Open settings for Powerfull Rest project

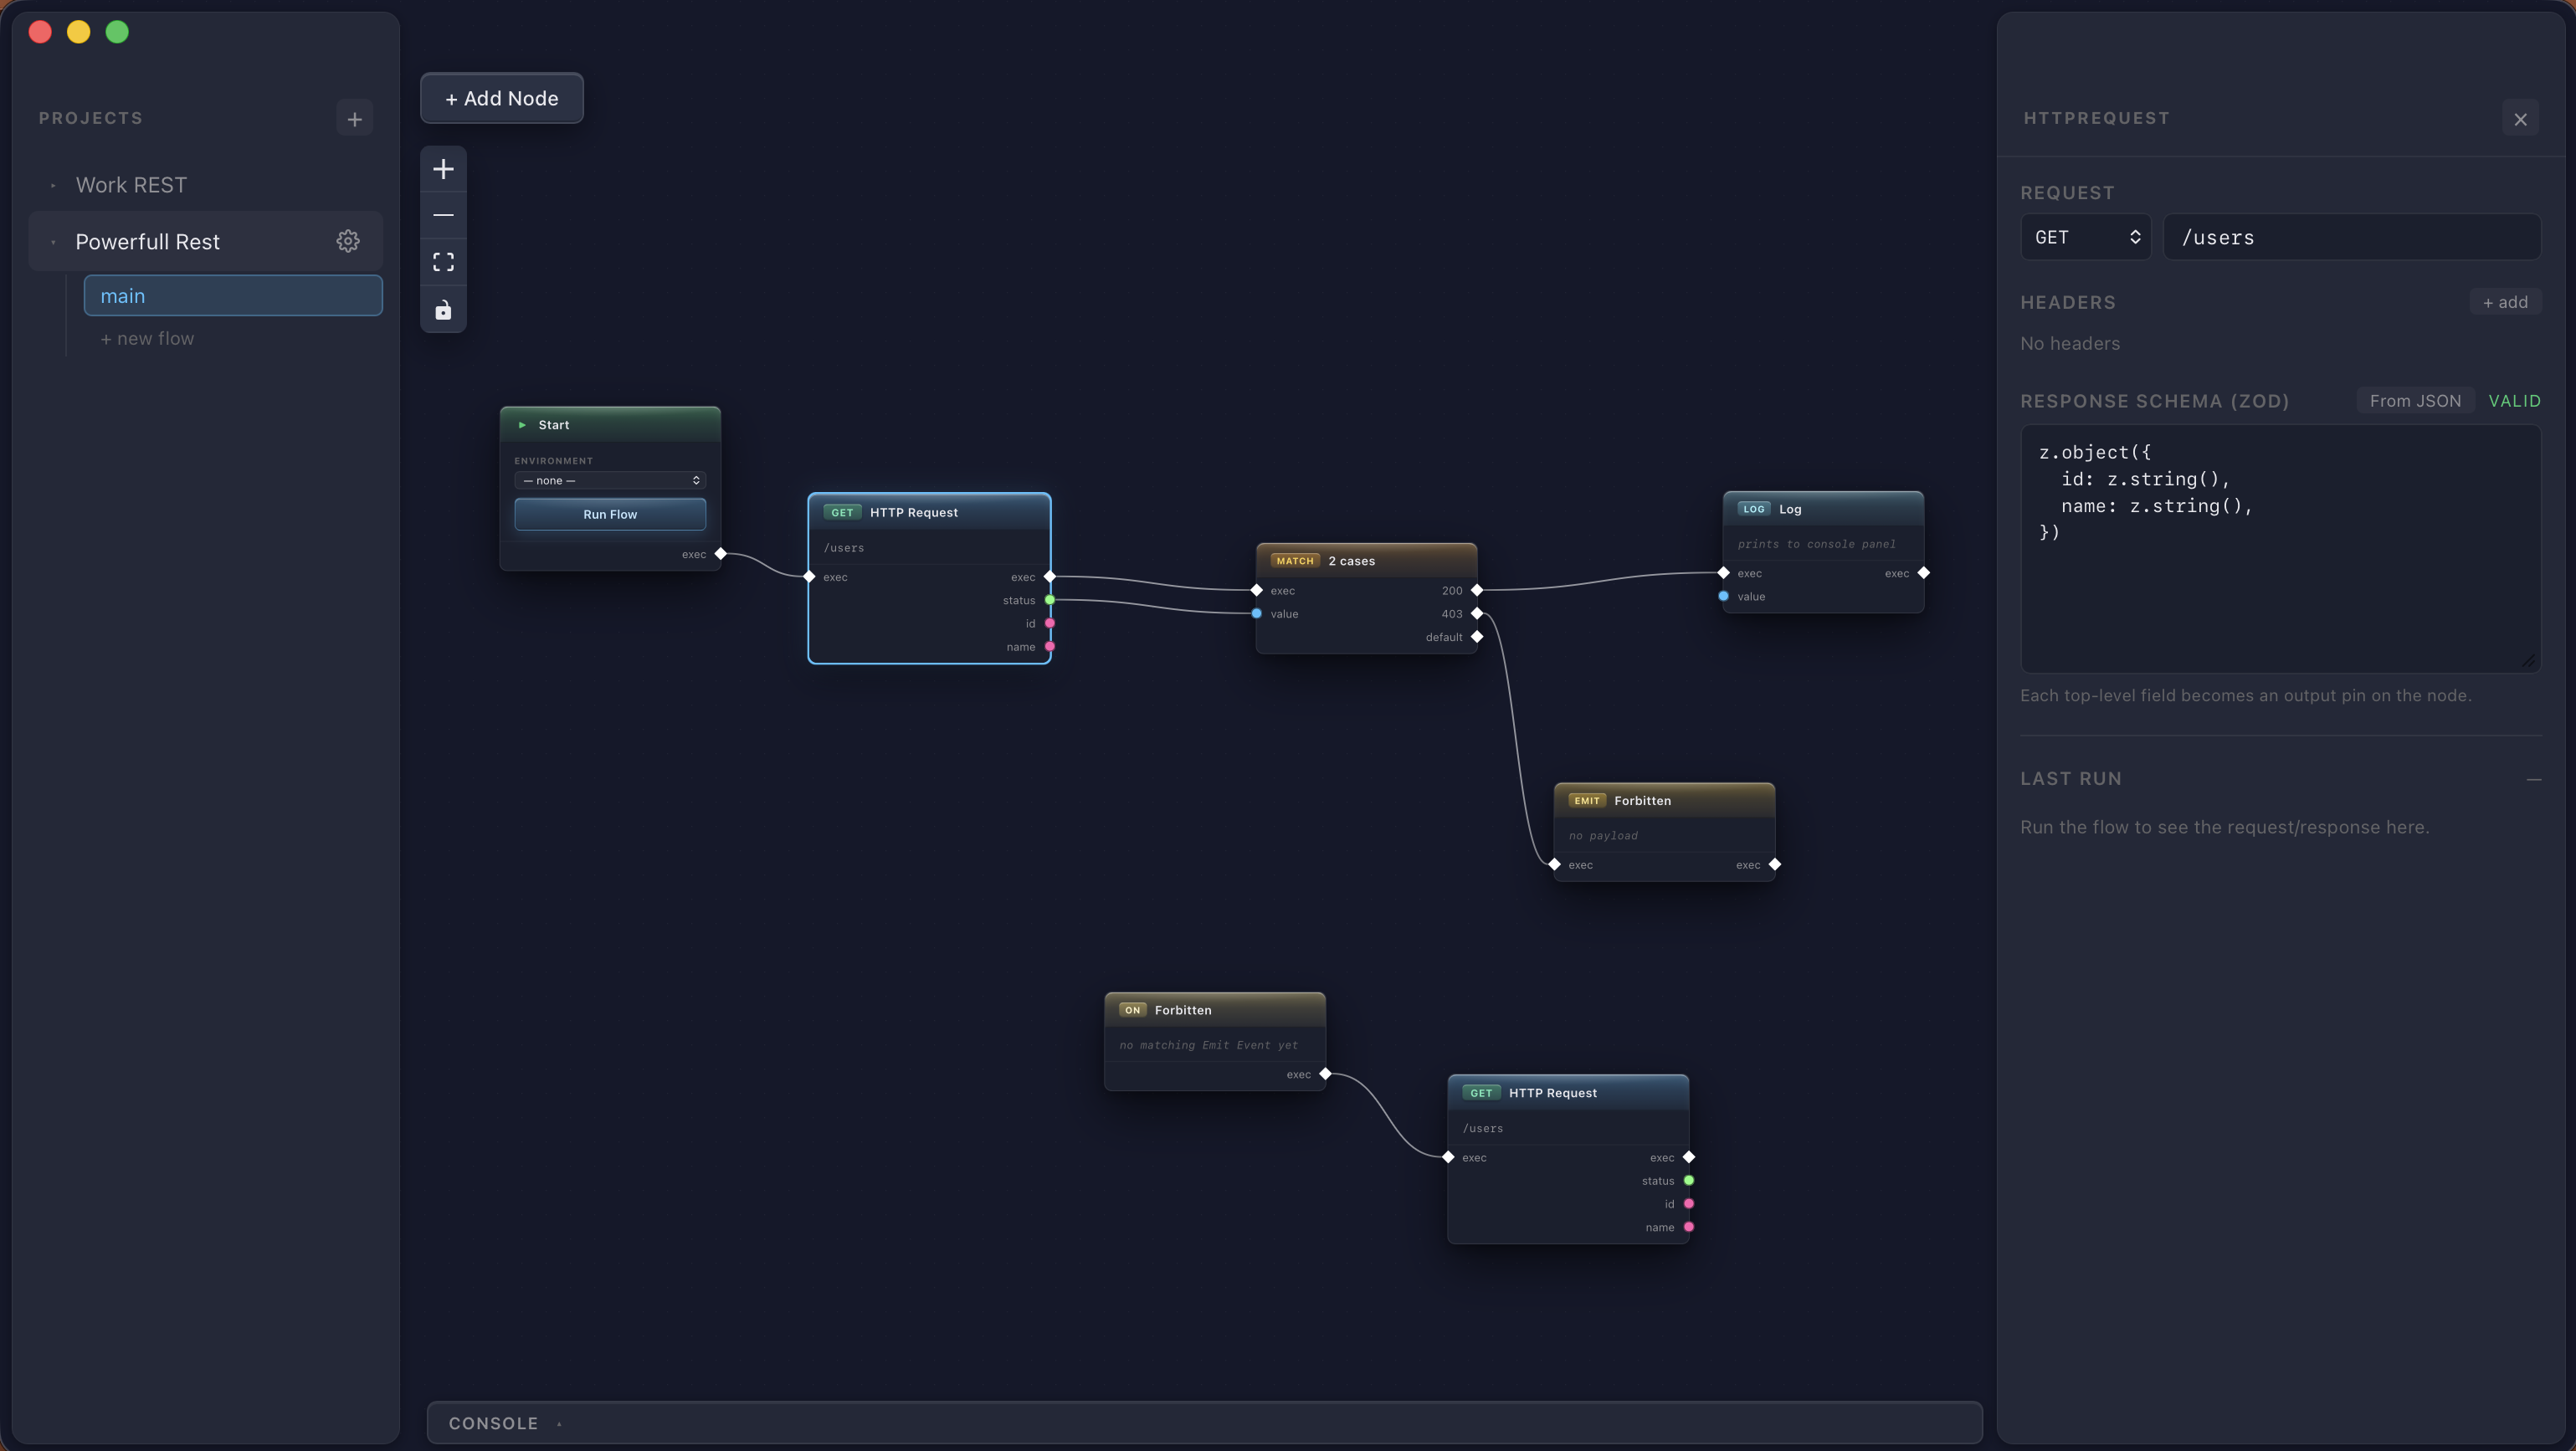[x=347, y=240]
